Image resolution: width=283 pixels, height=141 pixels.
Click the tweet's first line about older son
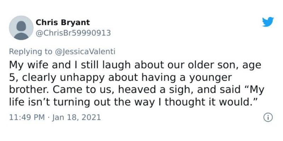coord(135,65)
